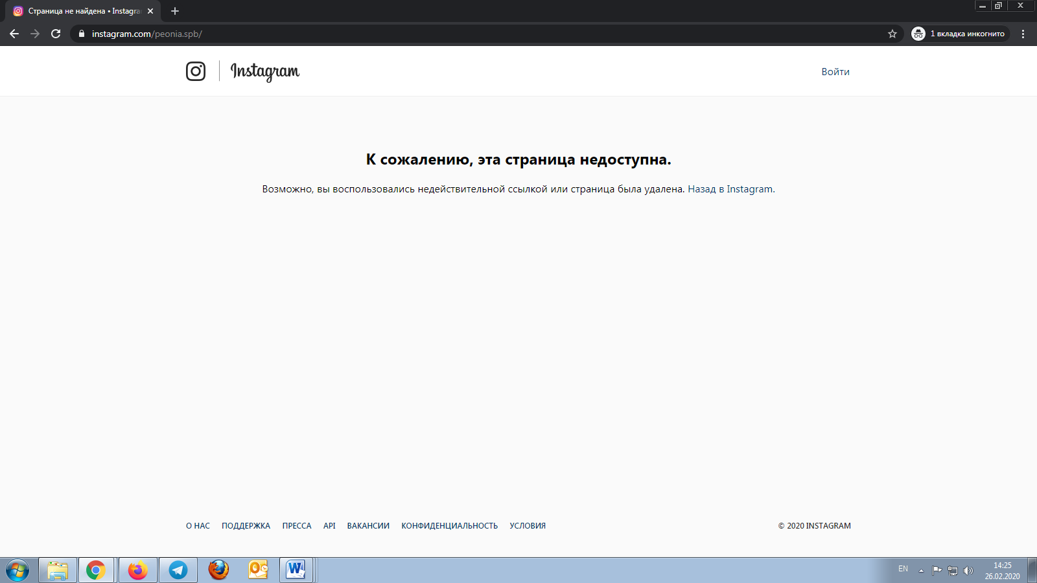
Task: Open the 'ПОДДЕРЖКА' footer link
Action: pos(246,526)
